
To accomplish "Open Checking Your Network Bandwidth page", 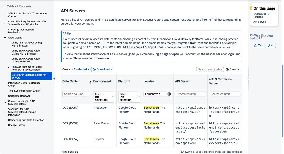I will tap(21, 31).
